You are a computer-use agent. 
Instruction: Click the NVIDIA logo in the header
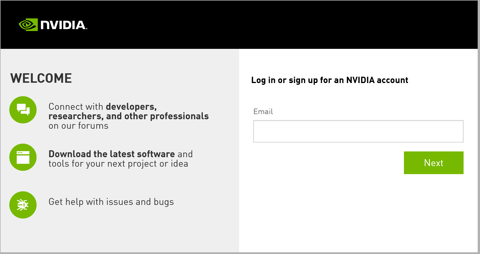coord(53,25)
